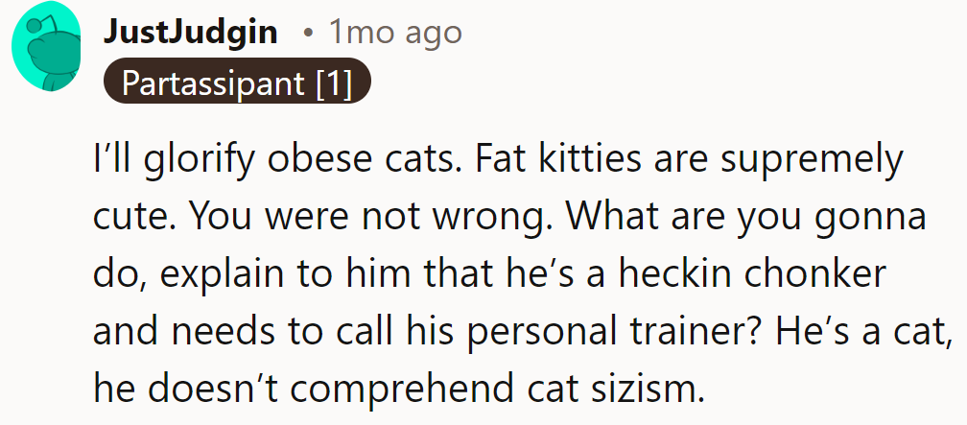967x425 pixels.
Task: Click the bullet separator before the timestamp
Action: tap(306, 34)
